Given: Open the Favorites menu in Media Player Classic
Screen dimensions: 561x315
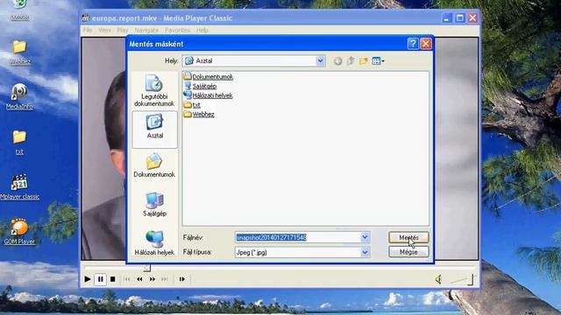Looking at the screenshot, I should 177,31.
